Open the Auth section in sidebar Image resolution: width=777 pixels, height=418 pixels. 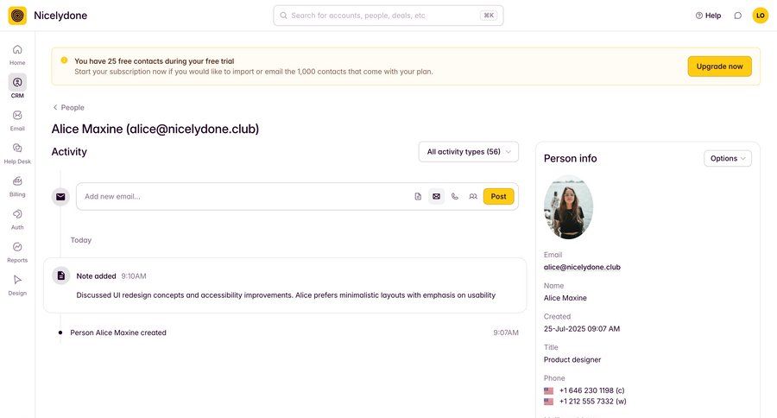click(17, 218)
